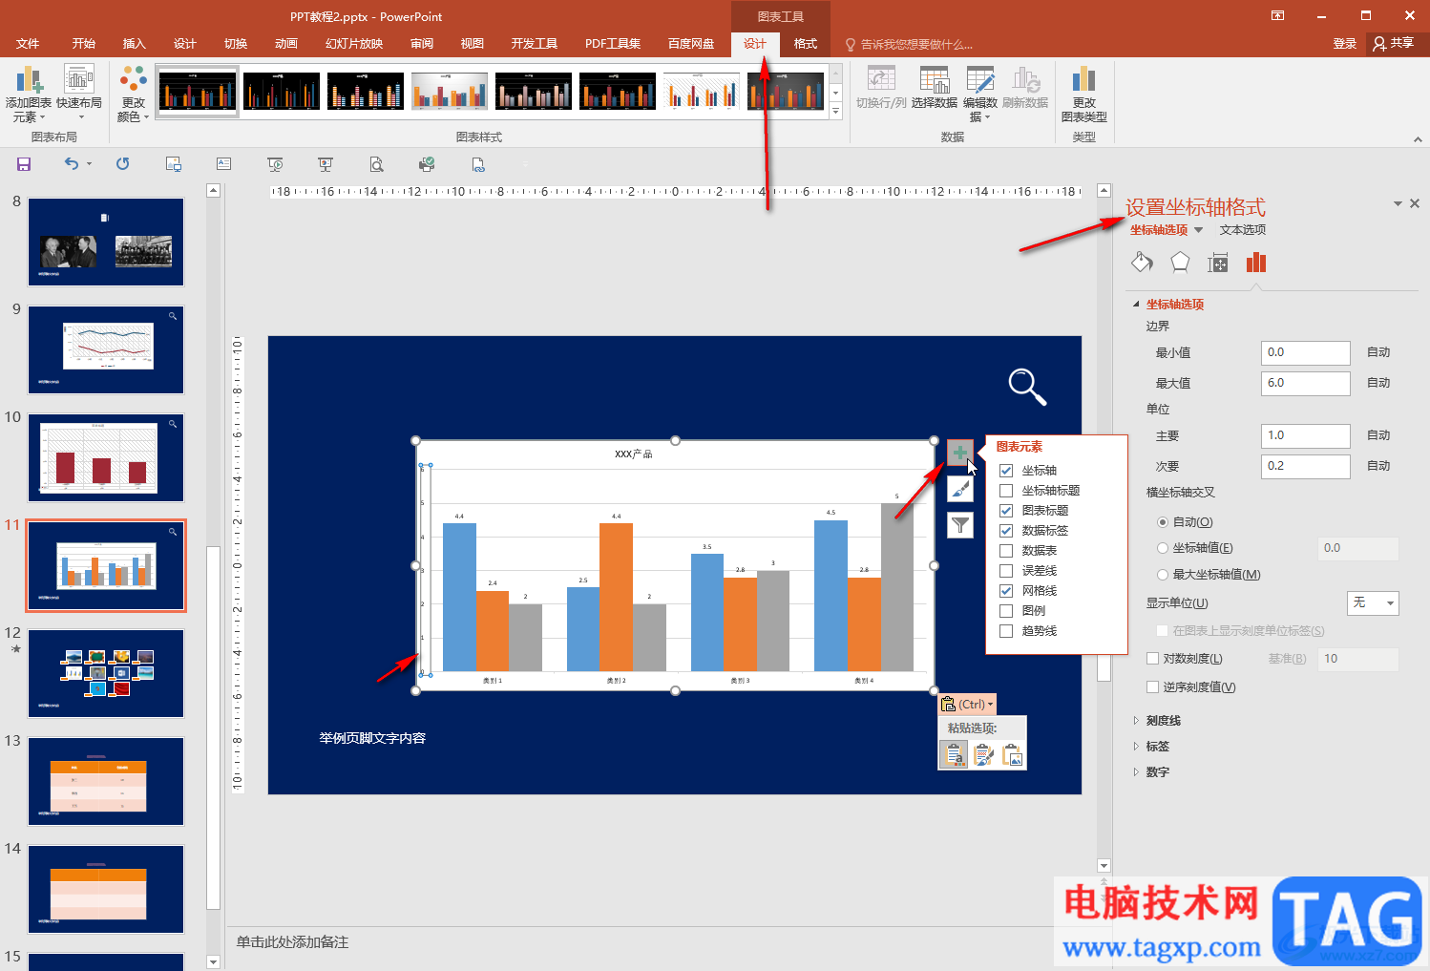
Task: Click the green plus chart elements button
Action: coord(959,453)
